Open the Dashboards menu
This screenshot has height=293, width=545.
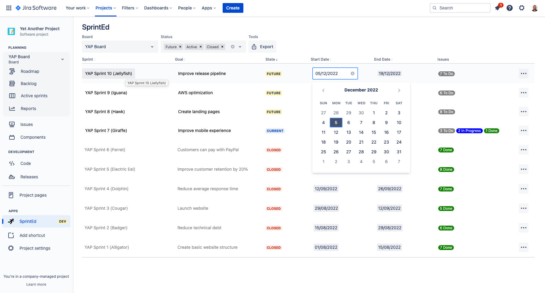(158, 8)
